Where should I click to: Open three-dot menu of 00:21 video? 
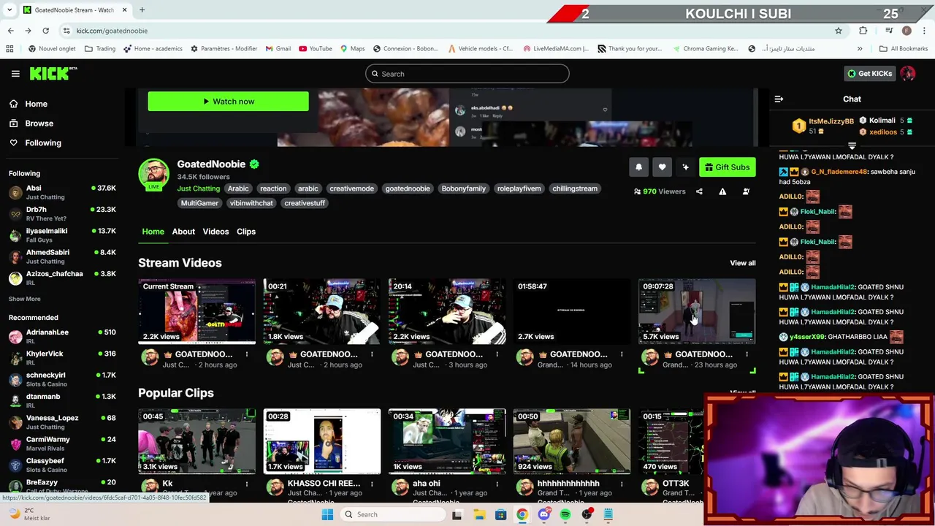tap(372, 354)
